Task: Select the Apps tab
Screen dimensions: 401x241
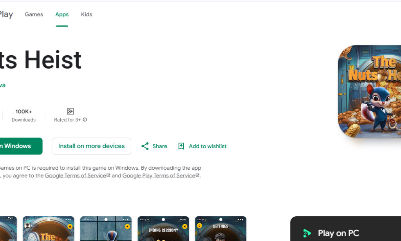Action: 62,14
